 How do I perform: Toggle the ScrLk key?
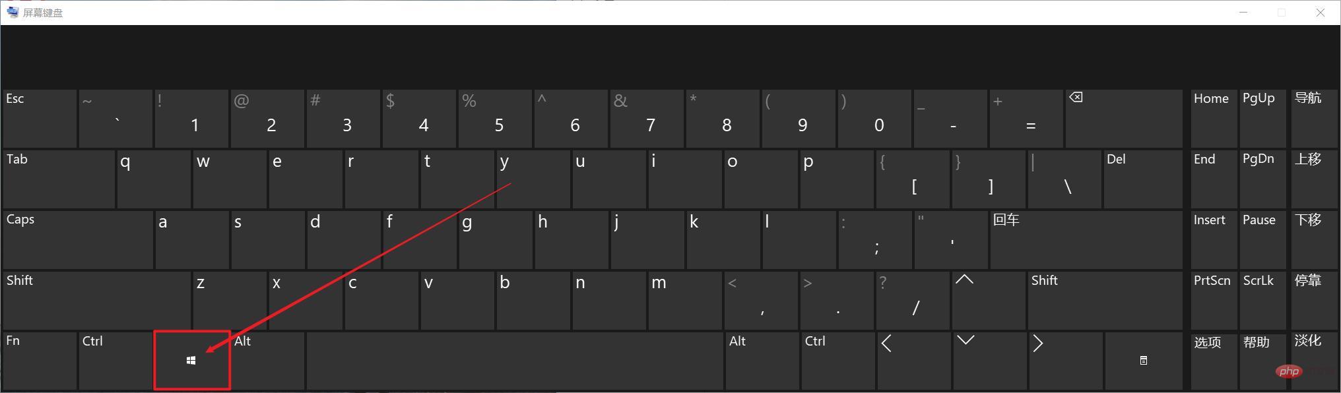[1263, 300]
